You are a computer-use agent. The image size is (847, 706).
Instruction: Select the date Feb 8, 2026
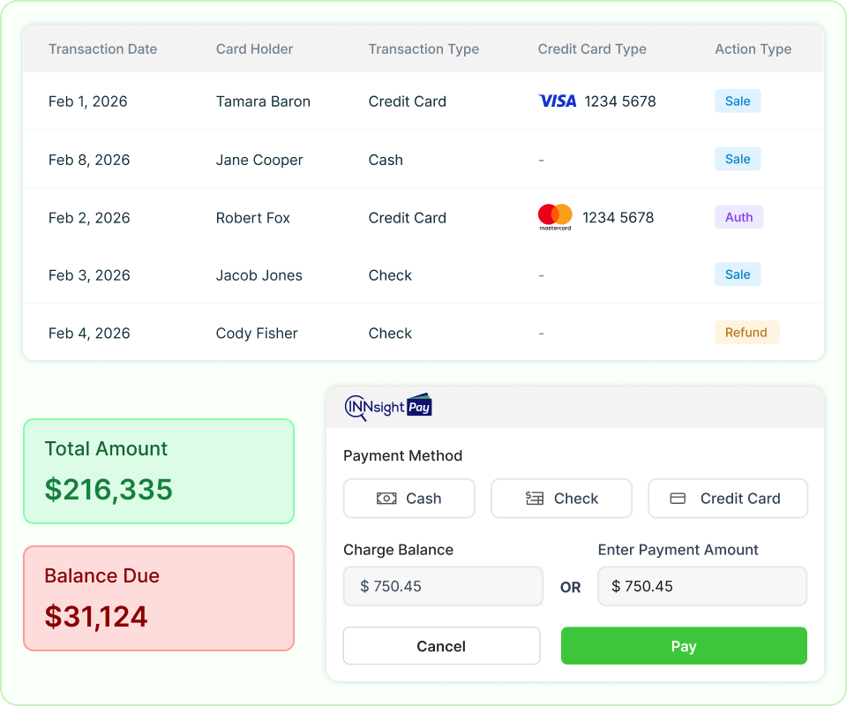coord(89,160)
